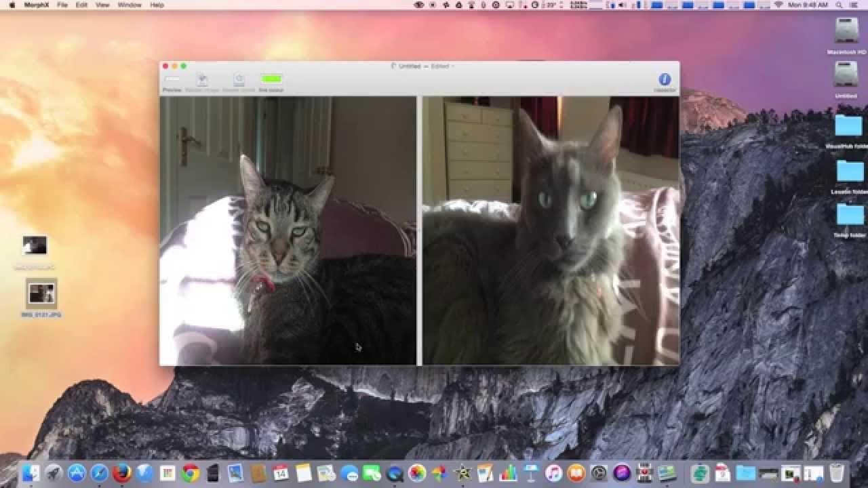Open Spotlight search in the menu bar

pyautogui.click(x=840, y=5)
